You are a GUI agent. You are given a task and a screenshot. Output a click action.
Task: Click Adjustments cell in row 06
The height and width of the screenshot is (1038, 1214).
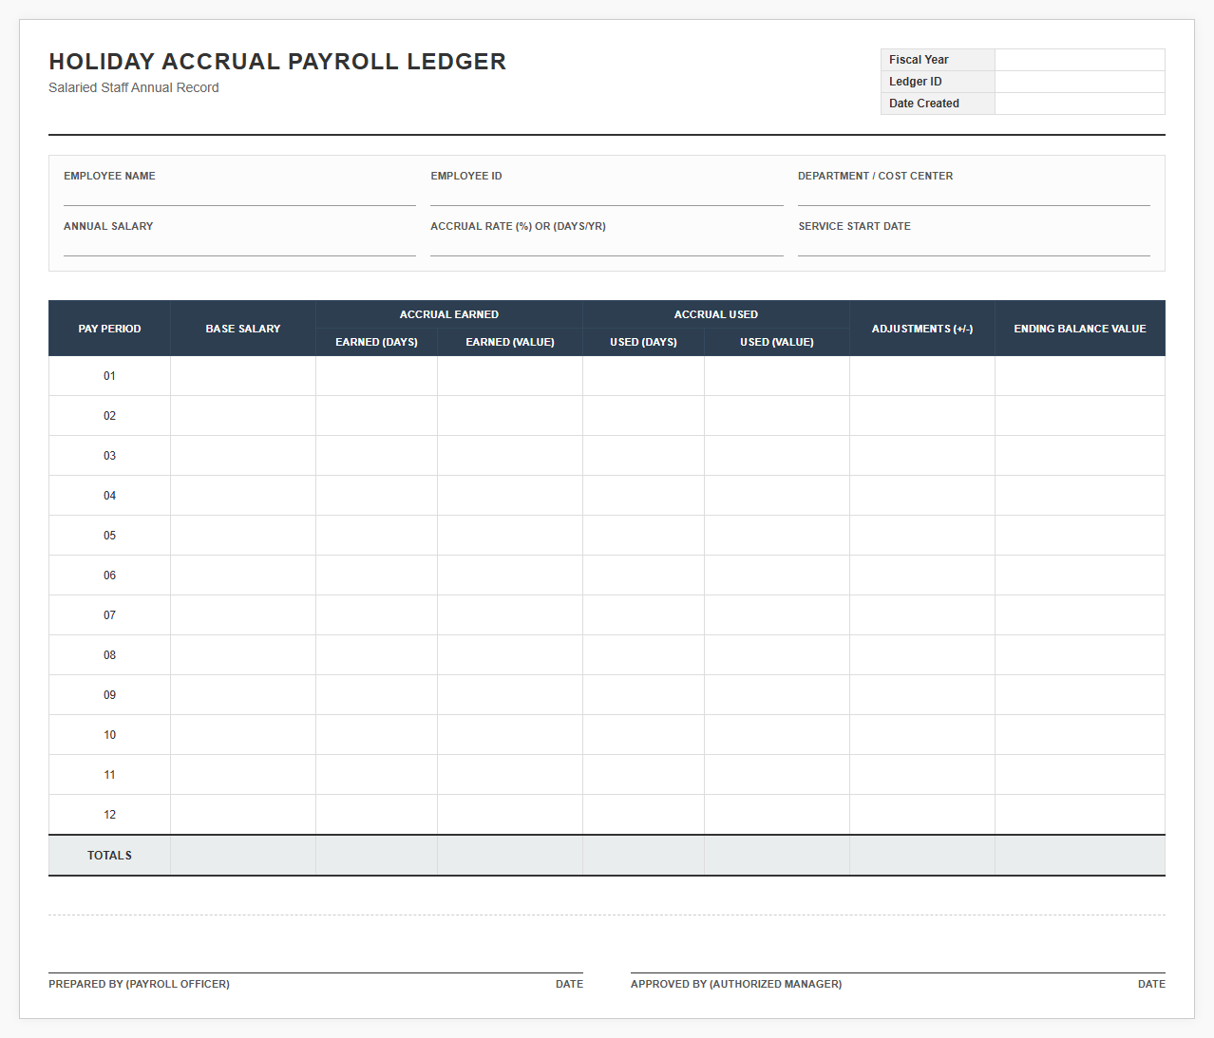pyautogui.click(x=922, y=576)
